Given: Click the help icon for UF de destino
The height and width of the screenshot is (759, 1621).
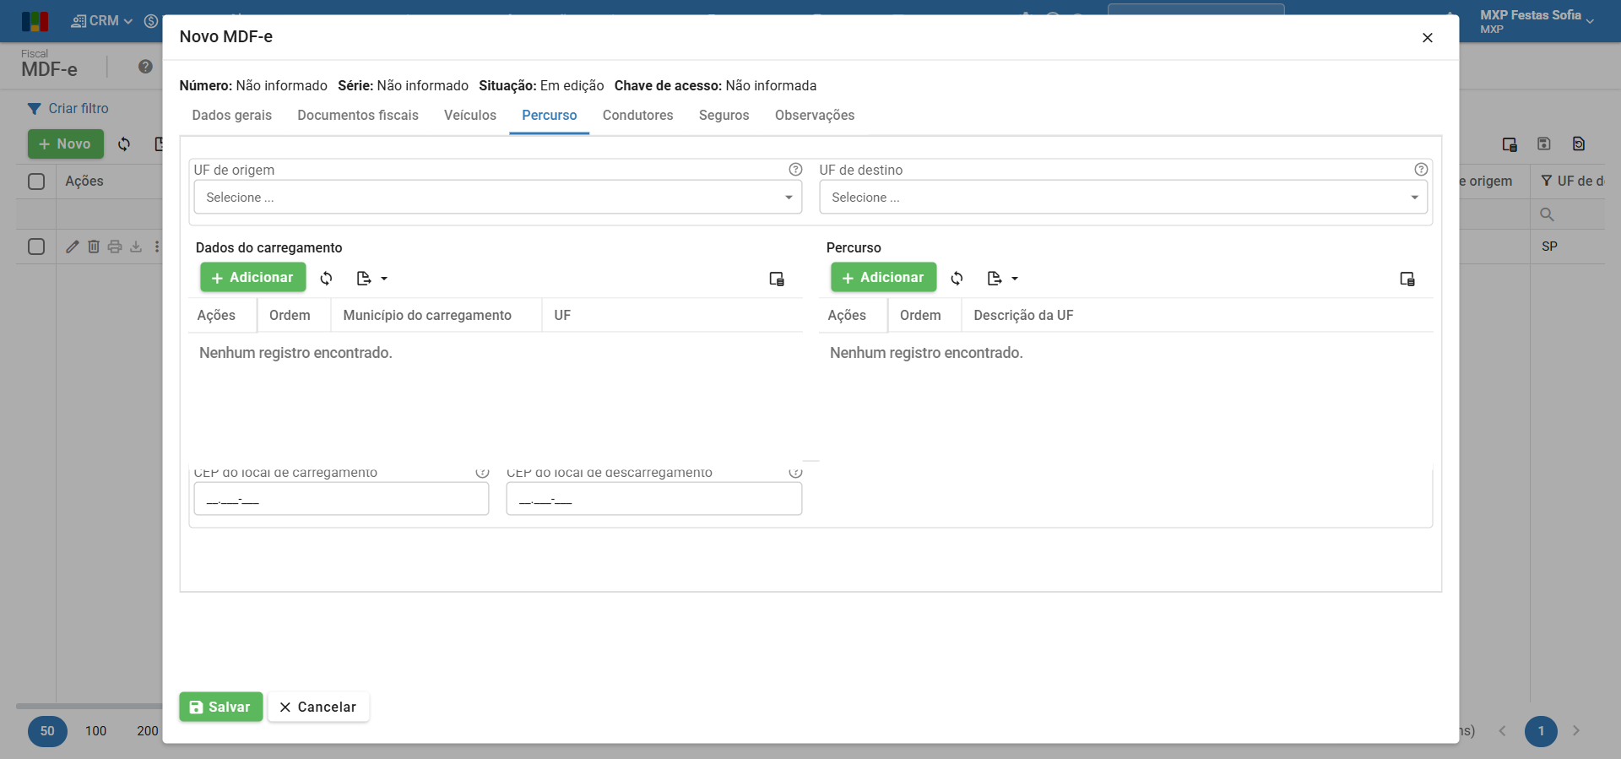Looking at the screenshot, I should 1421,170.
